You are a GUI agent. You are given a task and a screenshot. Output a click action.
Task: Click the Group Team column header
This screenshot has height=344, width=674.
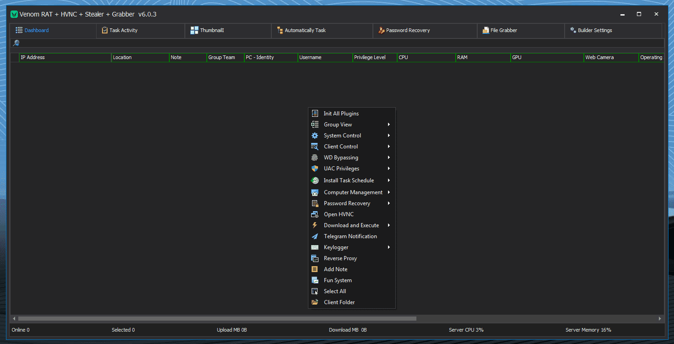click(226, 58)
